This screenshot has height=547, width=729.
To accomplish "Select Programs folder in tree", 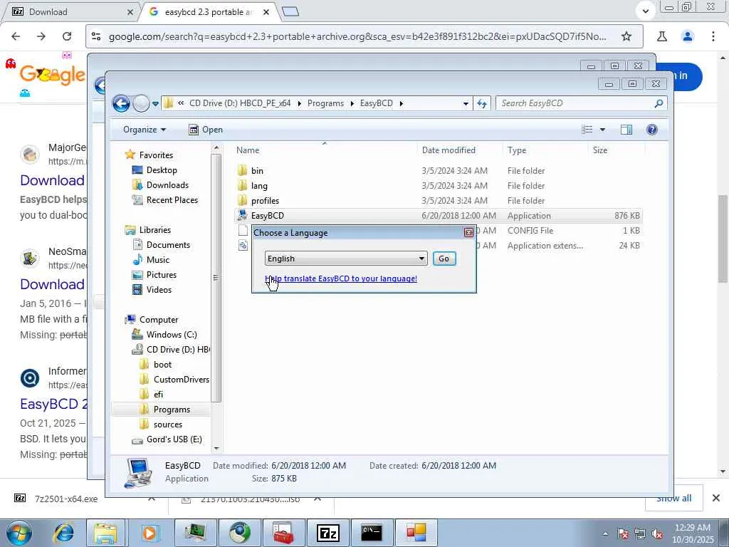I will click(x=172, y=410).
